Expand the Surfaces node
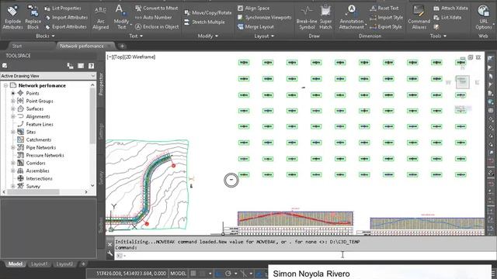This screenshot has height=279, width=497. [x=13, y=108]
